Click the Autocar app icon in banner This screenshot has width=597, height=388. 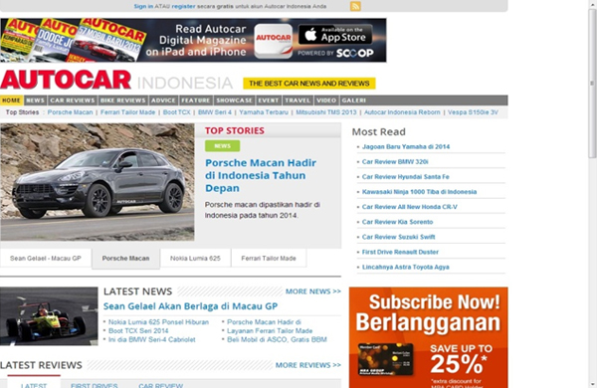pos(274,41)
